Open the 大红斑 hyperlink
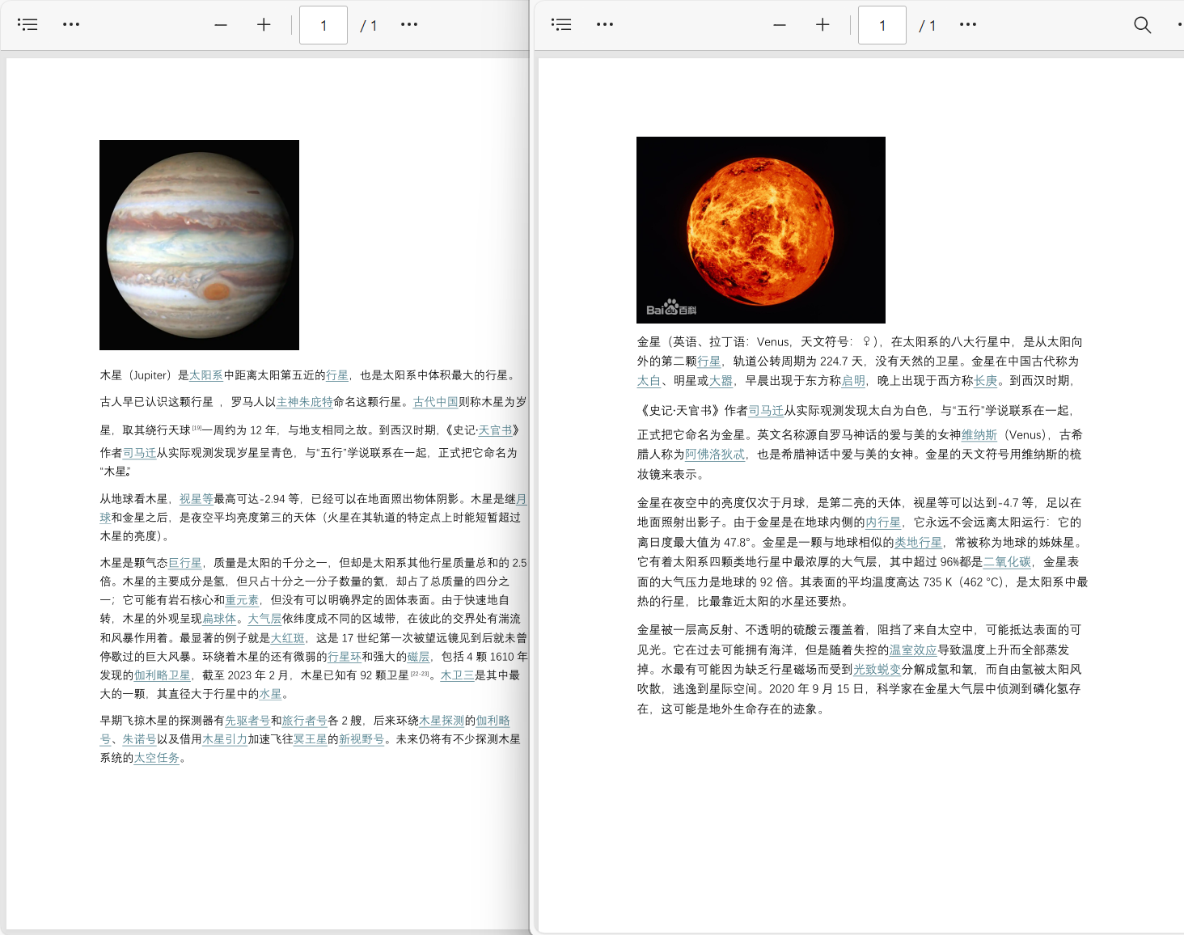This screenshot has width=1184, height=935. click(x=287, y=638)
